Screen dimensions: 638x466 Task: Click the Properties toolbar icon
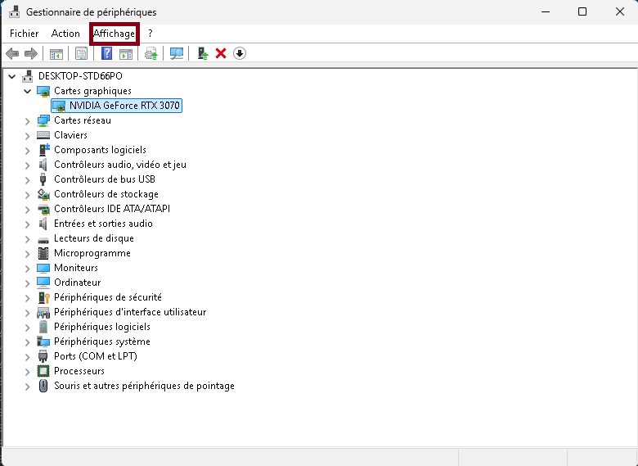(x=81, y=54)
